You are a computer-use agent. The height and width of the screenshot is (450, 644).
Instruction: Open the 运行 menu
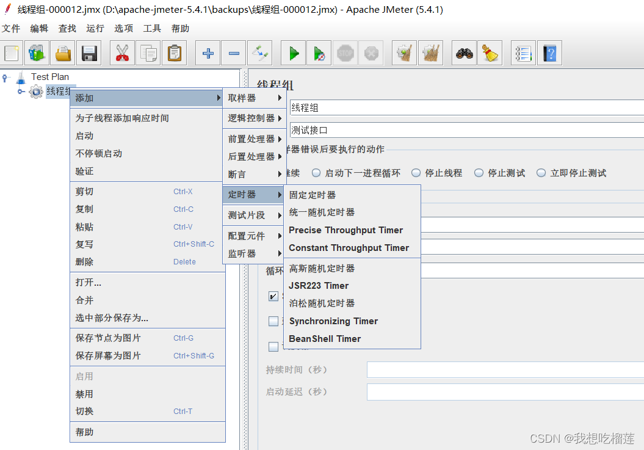point(95,28)
